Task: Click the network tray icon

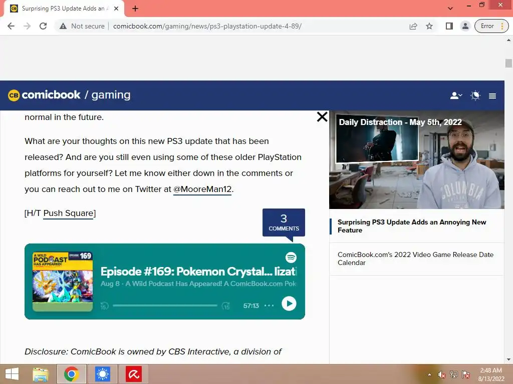Action: click(454, 374)
